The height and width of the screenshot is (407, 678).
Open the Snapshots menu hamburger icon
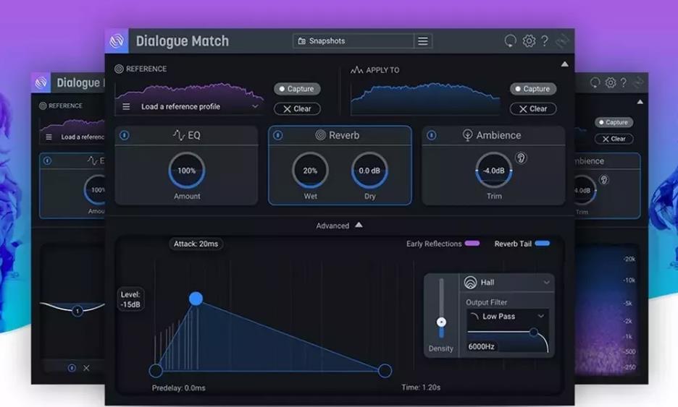point(423,41)
